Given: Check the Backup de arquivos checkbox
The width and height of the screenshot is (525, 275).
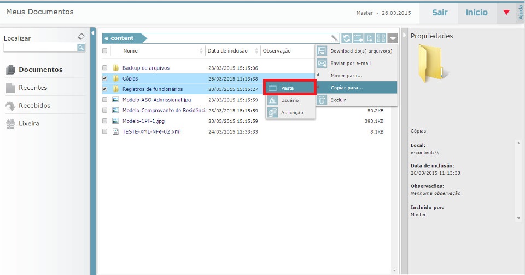Looking at the screenshot, I should click(x=105, y=68).
